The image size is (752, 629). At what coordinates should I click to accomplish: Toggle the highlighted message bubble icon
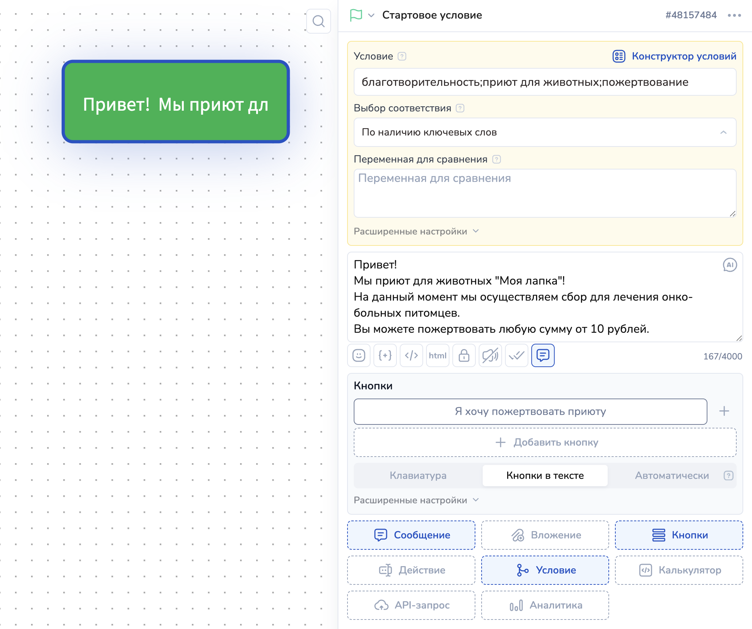click(543, 355)
